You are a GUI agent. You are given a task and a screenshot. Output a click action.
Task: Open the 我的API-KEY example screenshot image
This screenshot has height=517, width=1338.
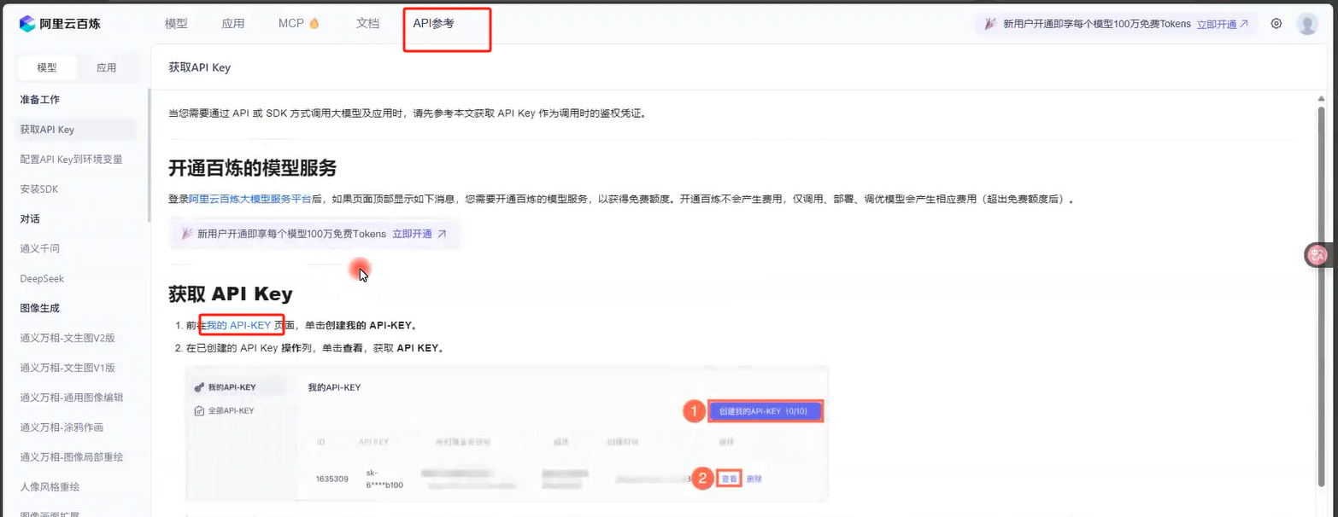click(507, 434)
